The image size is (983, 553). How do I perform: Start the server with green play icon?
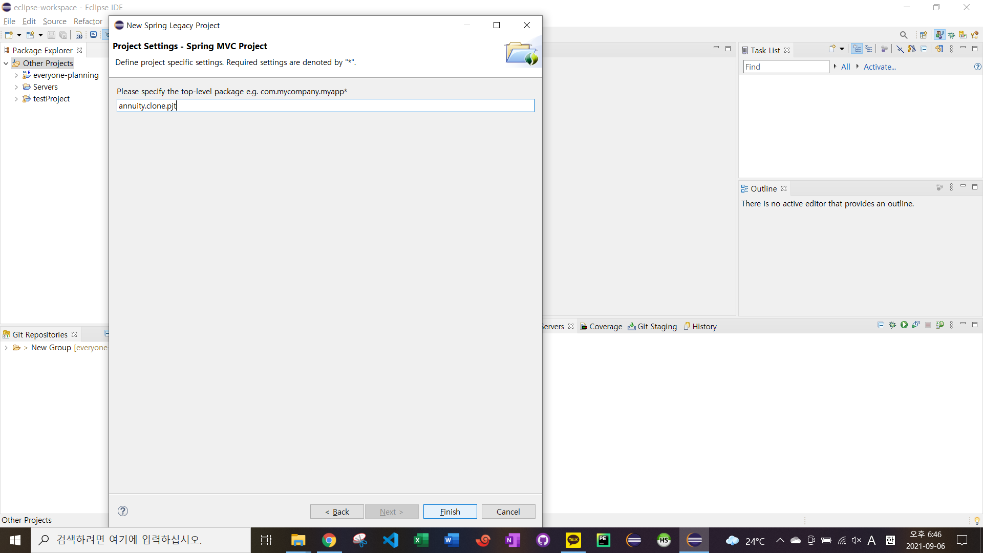904,325
